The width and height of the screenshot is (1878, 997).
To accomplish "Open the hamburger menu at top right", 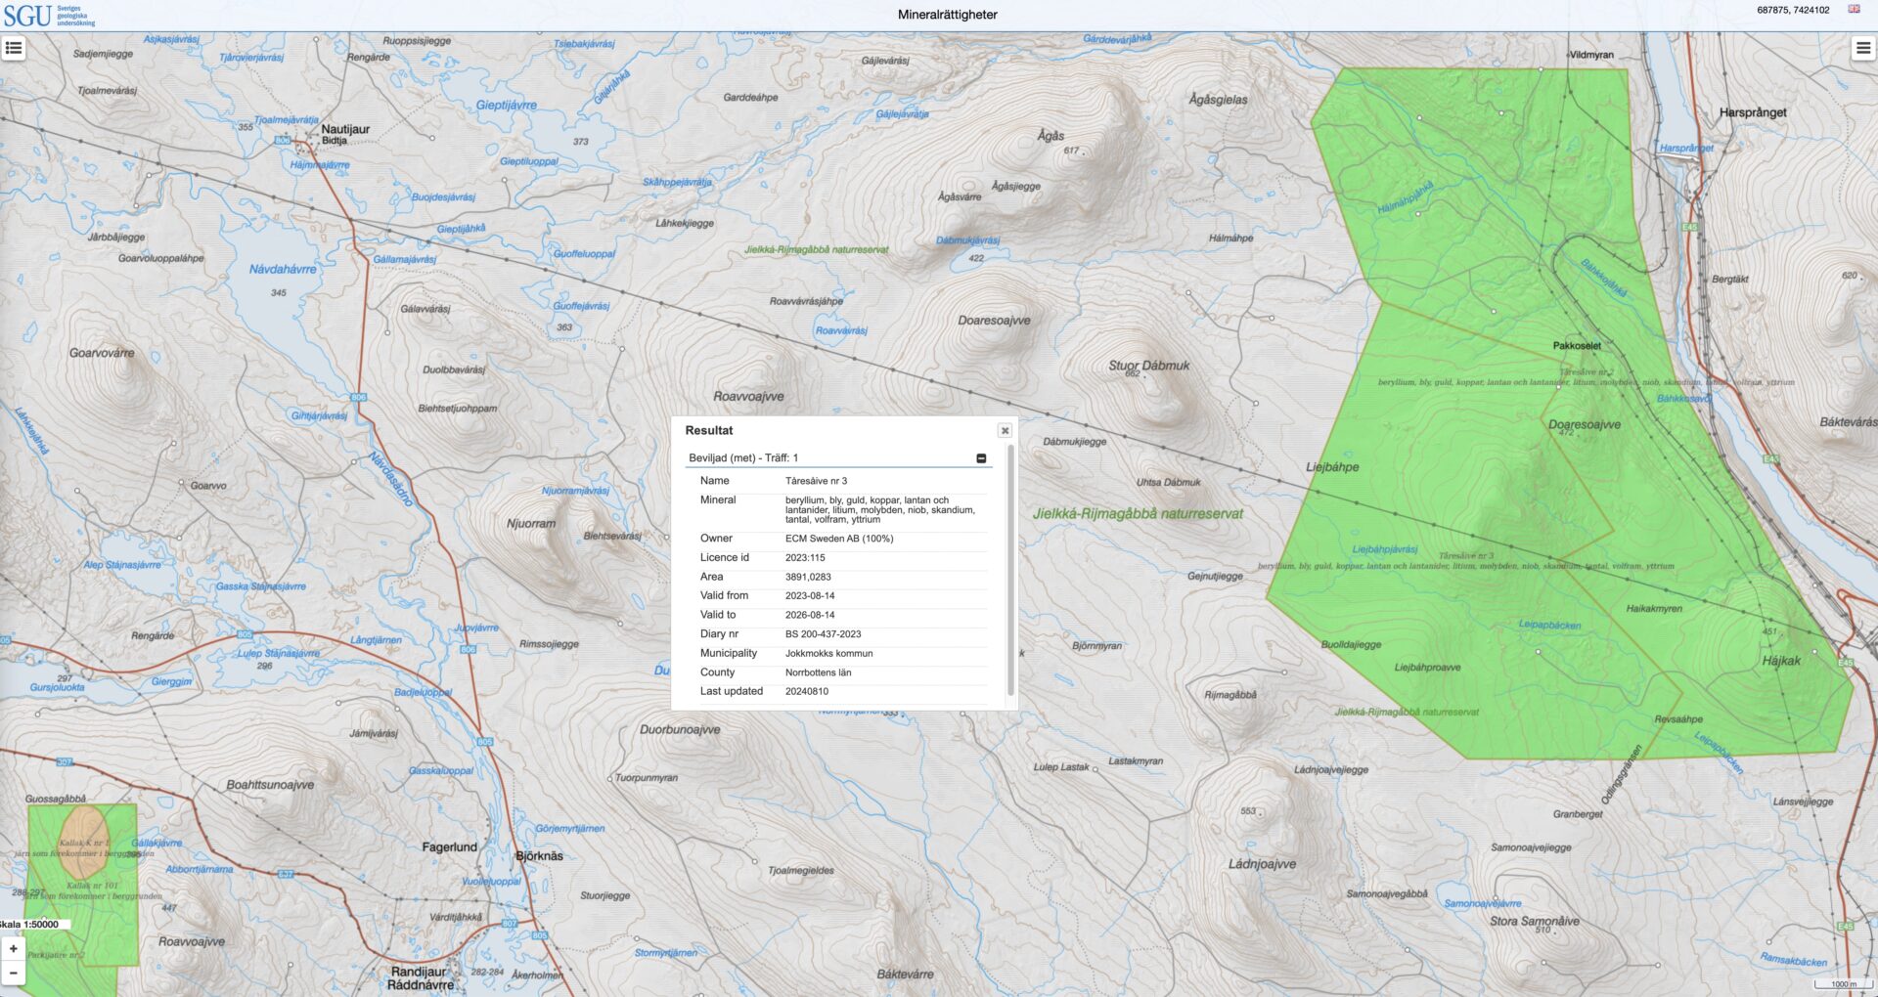I will point(1863,48).
